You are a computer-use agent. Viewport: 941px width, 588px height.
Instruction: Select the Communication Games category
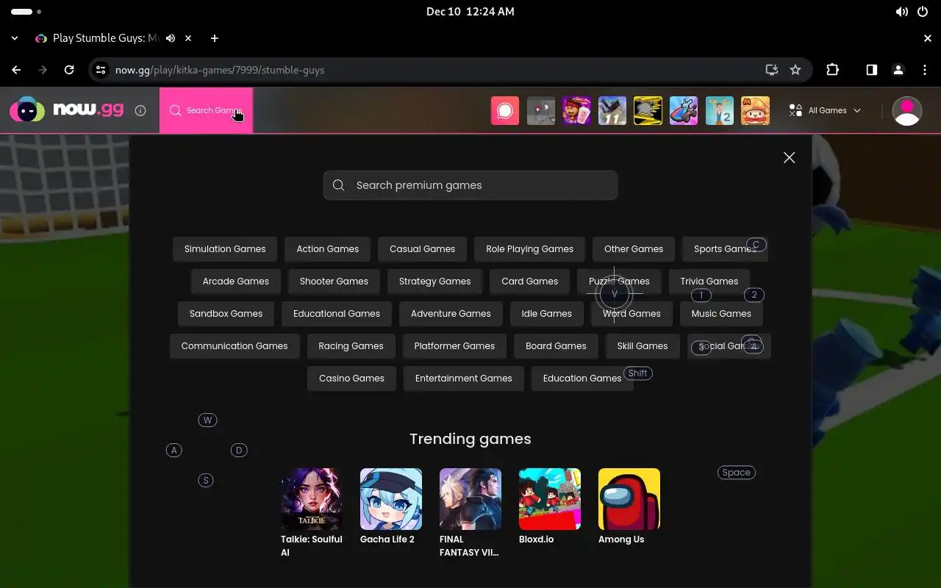(x=235, y=345)
